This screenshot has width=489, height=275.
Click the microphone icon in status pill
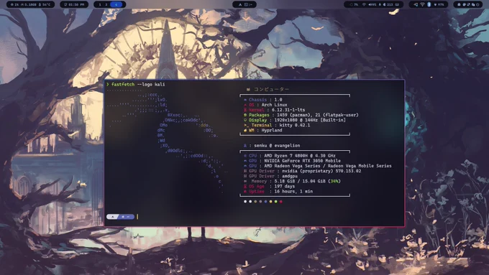tap(380, 4)
